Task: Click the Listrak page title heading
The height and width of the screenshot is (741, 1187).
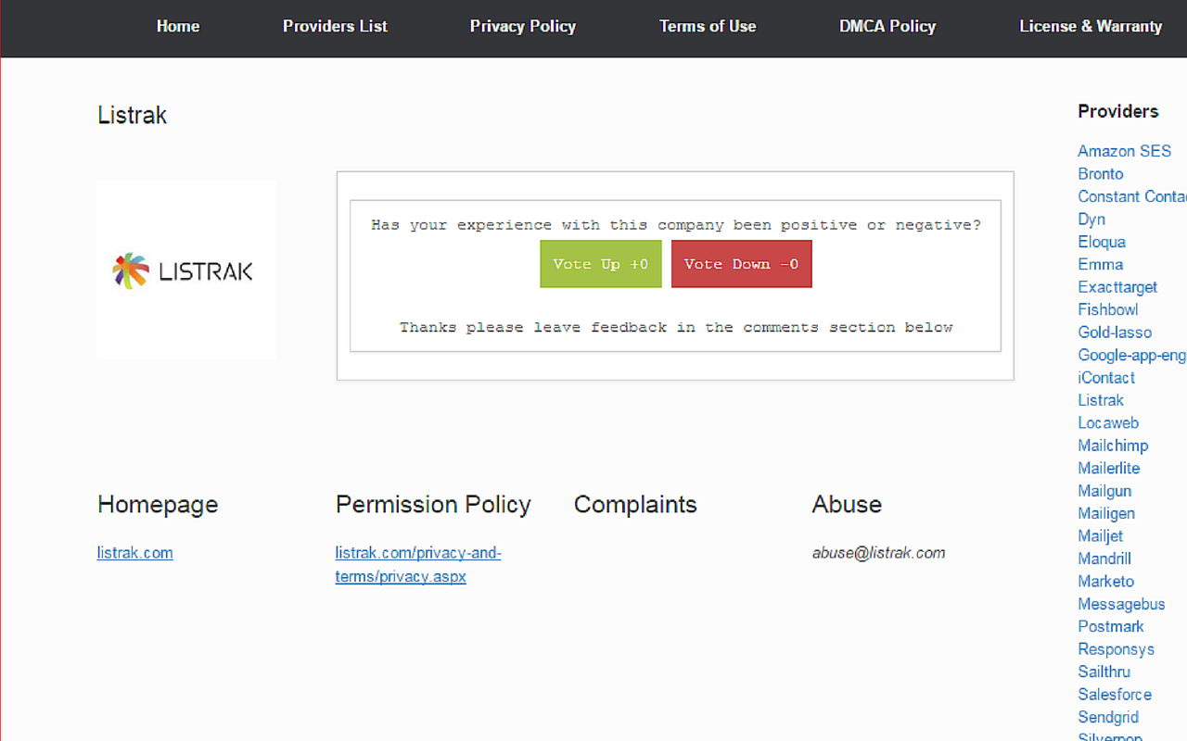Action: 133,115
